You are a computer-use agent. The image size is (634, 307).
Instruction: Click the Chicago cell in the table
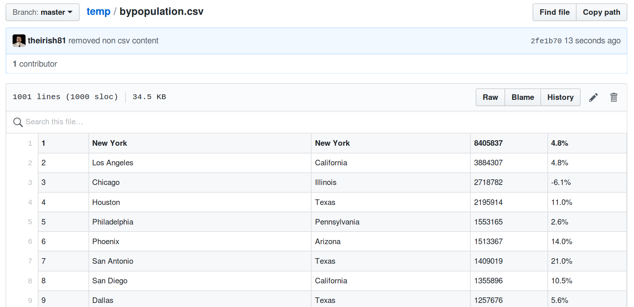[106, 182]
